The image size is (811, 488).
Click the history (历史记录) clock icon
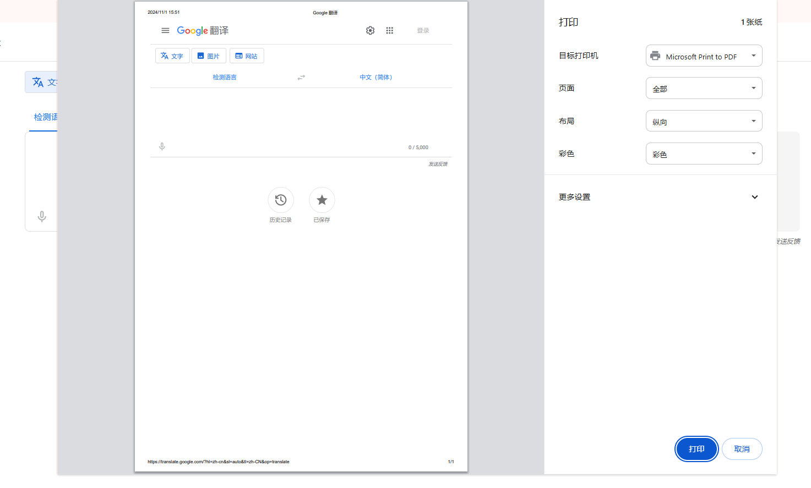[x=281, y=200]
